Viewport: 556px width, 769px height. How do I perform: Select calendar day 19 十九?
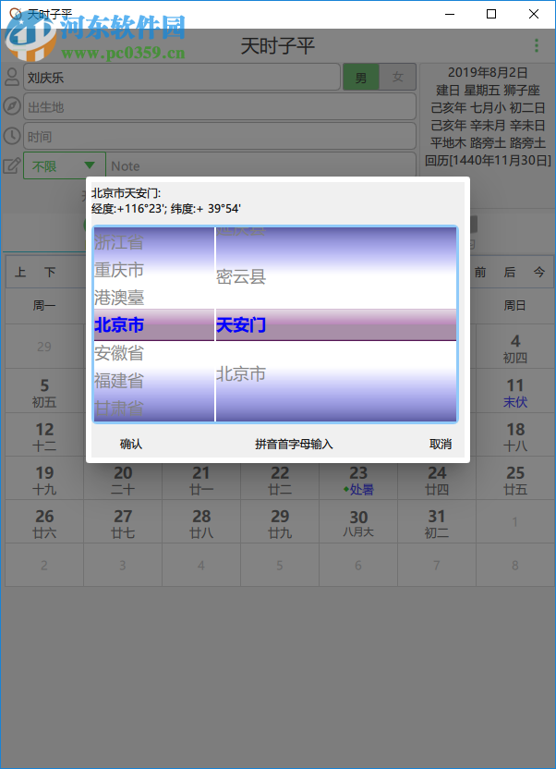pos(44,479)
